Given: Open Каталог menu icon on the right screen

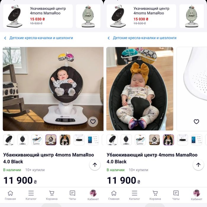Looking at the screenshot, I should 134,195.
